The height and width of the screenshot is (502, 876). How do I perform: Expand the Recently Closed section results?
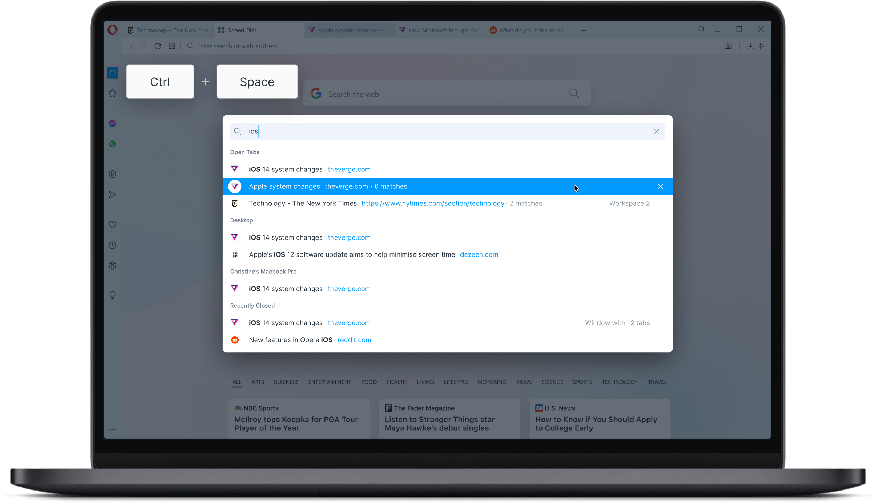[617, 323]
